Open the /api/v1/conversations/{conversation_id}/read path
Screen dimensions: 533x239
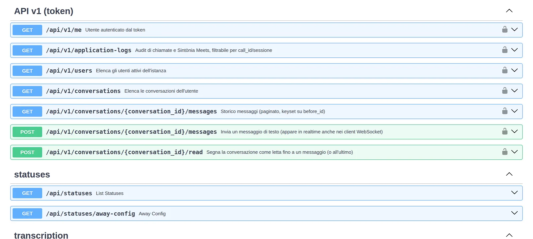coord(124,152)
